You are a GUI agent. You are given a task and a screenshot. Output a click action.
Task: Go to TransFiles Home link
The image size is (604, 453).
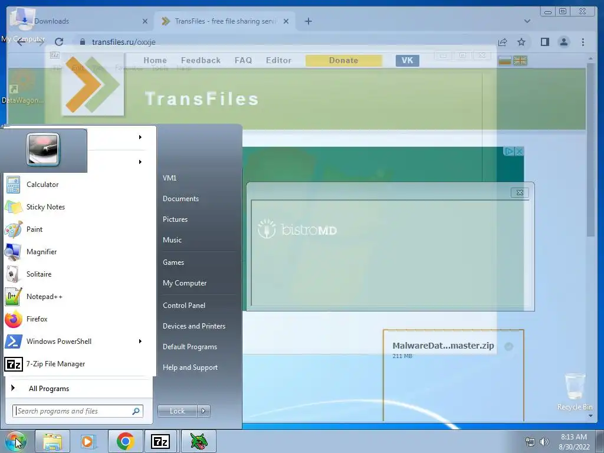click(155, 61)
